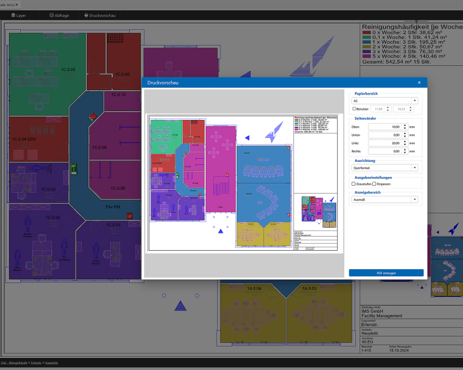
Task: Click the Hauptsitz breadcrumb at bottom
Action: pos(52,362)
